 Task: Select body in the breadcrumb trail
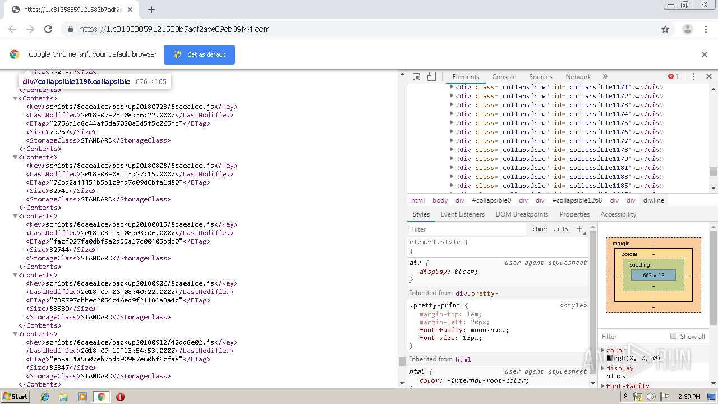click(440, 200)
